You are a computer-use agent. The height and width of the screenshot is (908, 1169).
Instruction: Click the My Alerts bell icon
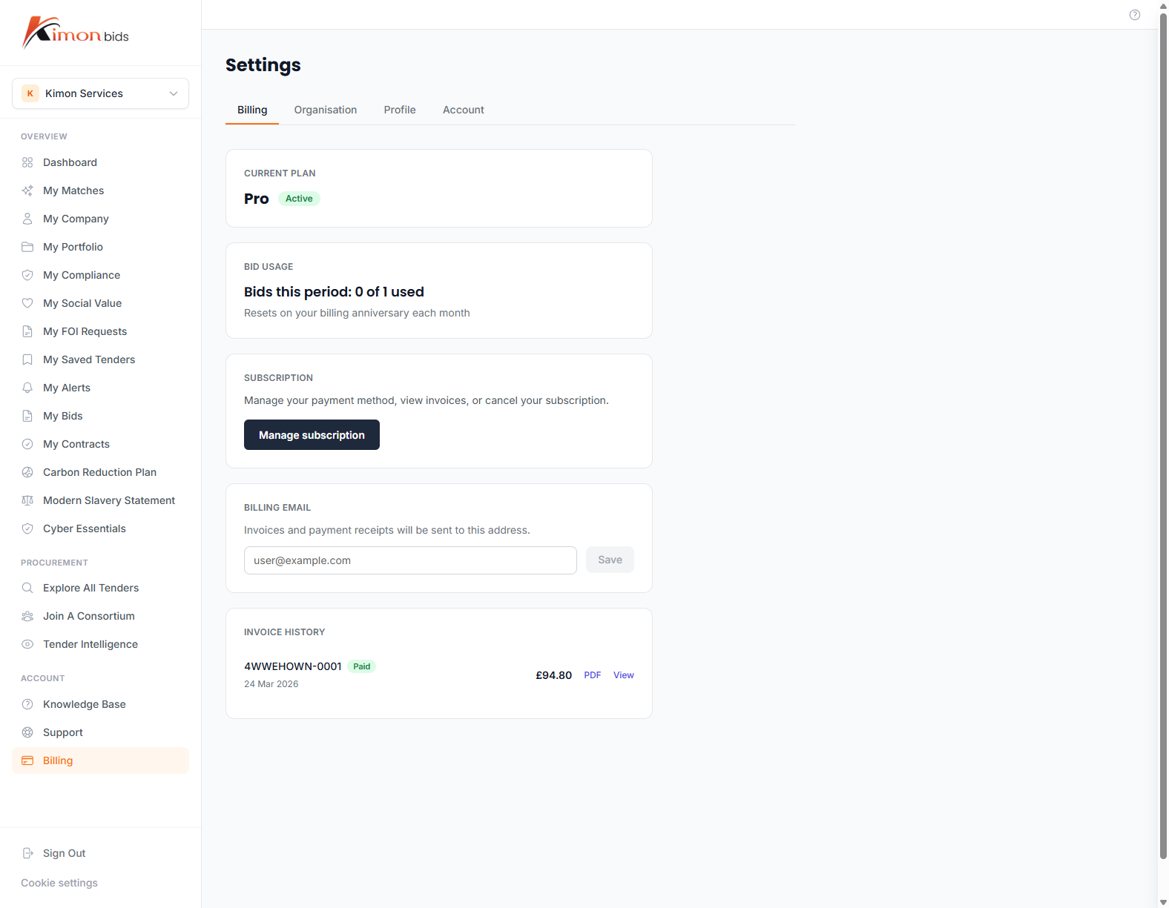coord(27,388)
